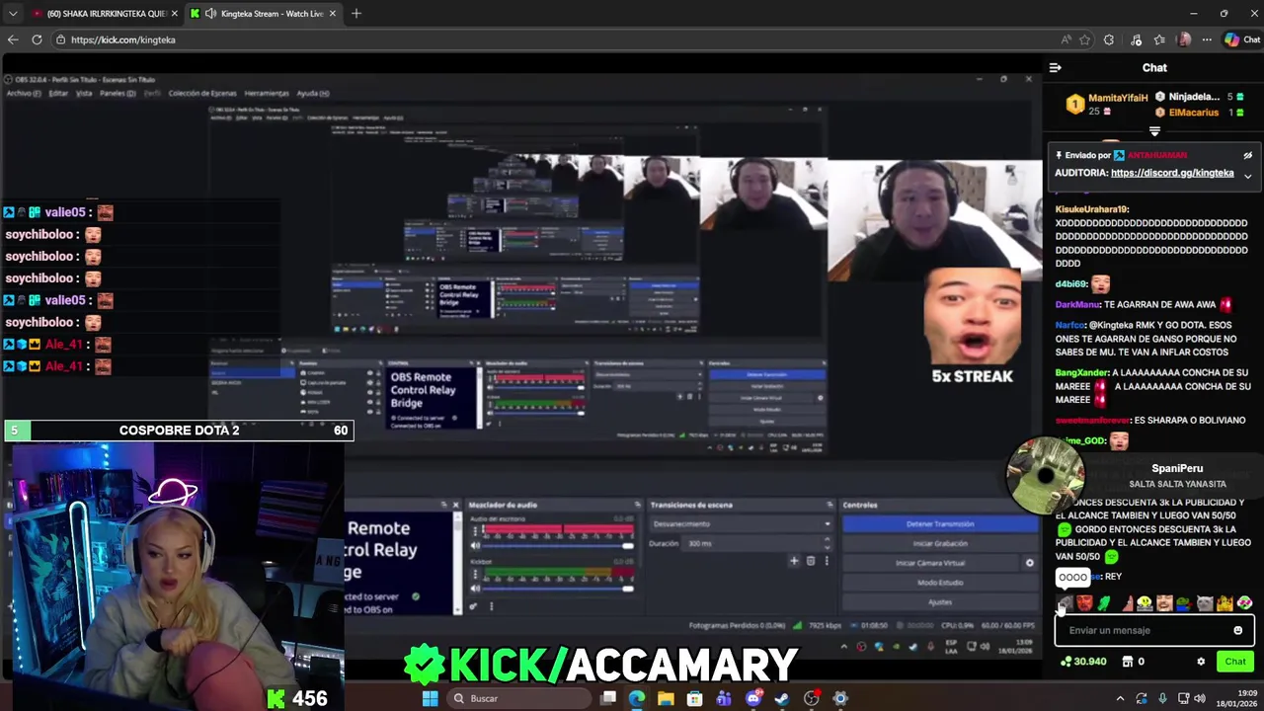
Task: Close the SHAKA IRL tab
Action: pos(174,14)
